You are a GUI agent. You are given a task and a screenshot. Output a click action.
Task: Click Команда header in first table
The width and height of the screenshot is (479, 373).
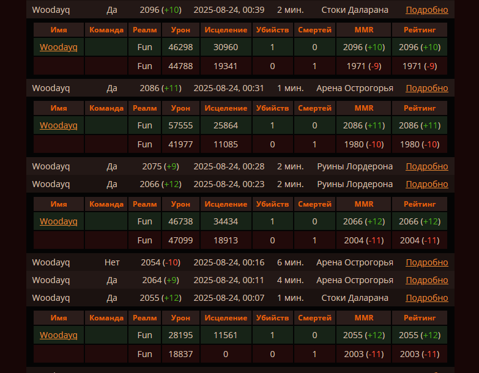coord(106,30)
